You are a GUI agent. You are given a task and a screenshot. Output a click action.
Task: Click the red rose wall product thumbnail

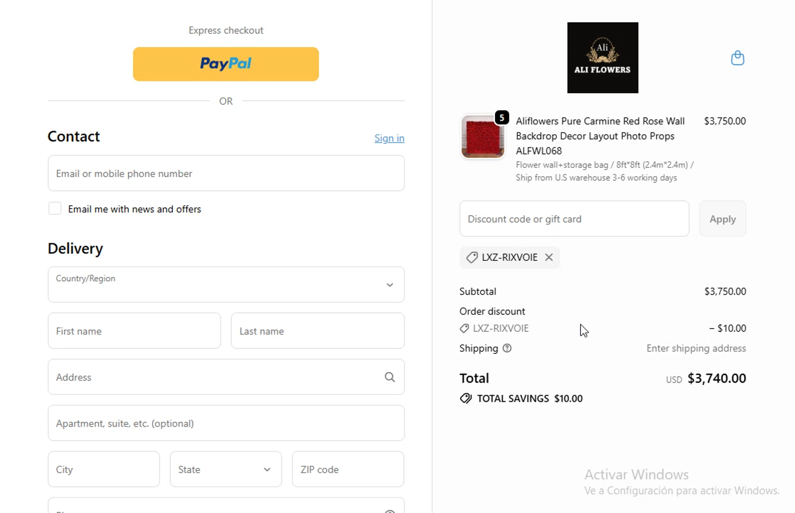click(x=482, y=137)
